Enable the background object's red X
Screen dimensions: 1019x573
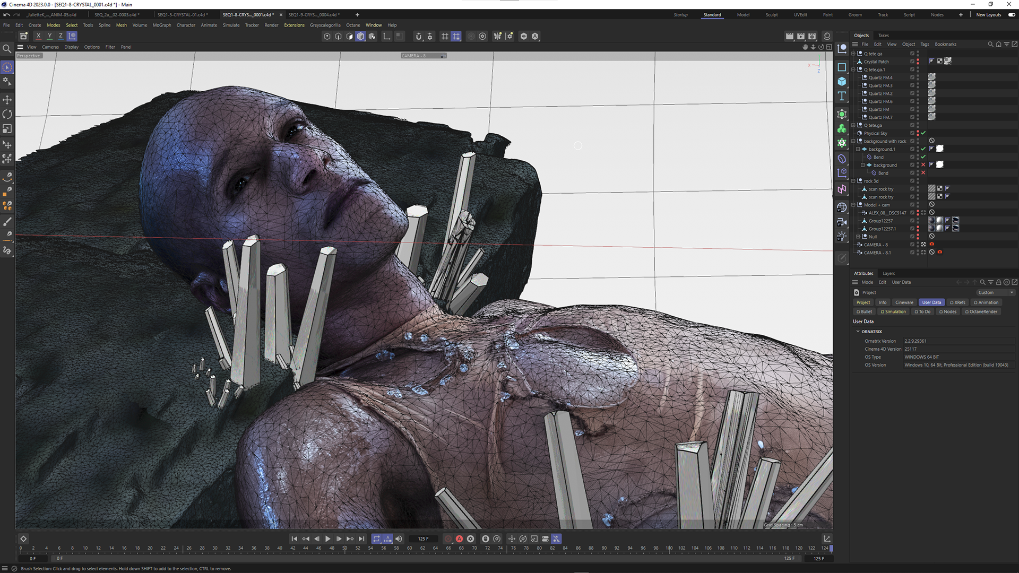click(923, 165)
